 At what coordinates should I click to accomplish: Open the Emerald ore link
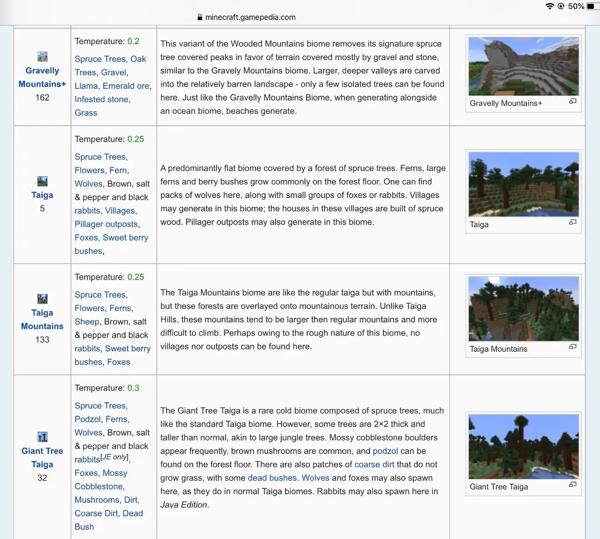pyautogui.click(x=126, y=86)
